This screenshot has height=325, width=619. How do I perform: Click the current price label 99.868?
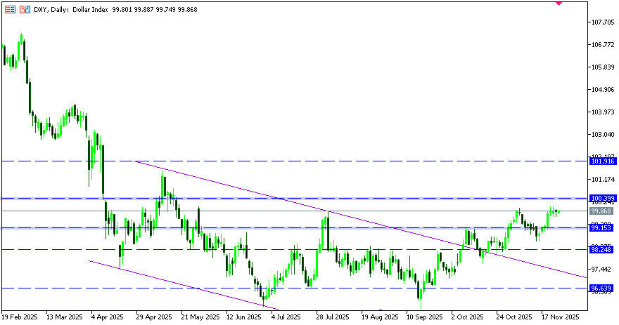coord(602,211)
